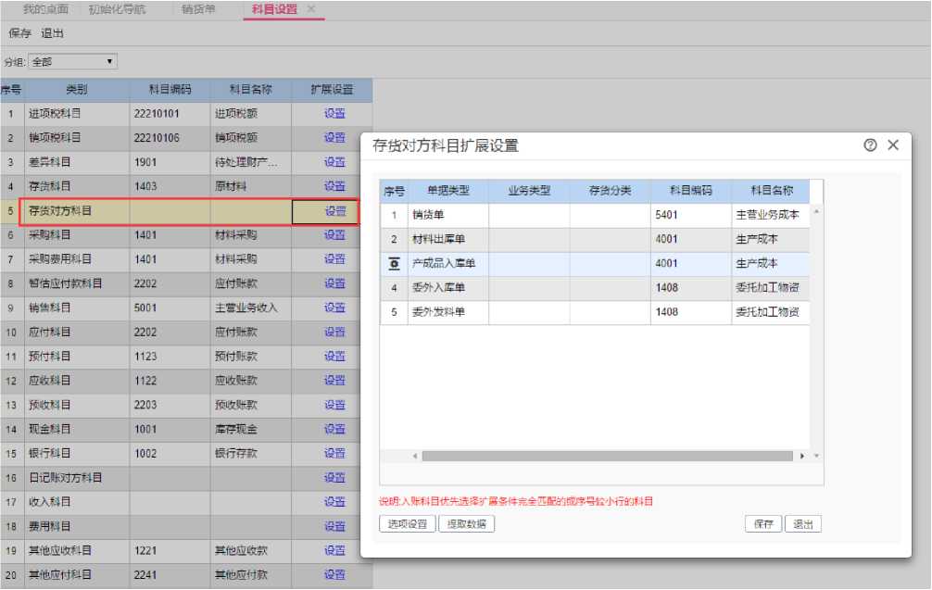Close the 存货对方科目扩展设置 dialog

pos(893,145)
